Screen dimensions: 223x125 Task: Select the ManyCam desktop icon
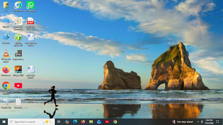point(18,7)
